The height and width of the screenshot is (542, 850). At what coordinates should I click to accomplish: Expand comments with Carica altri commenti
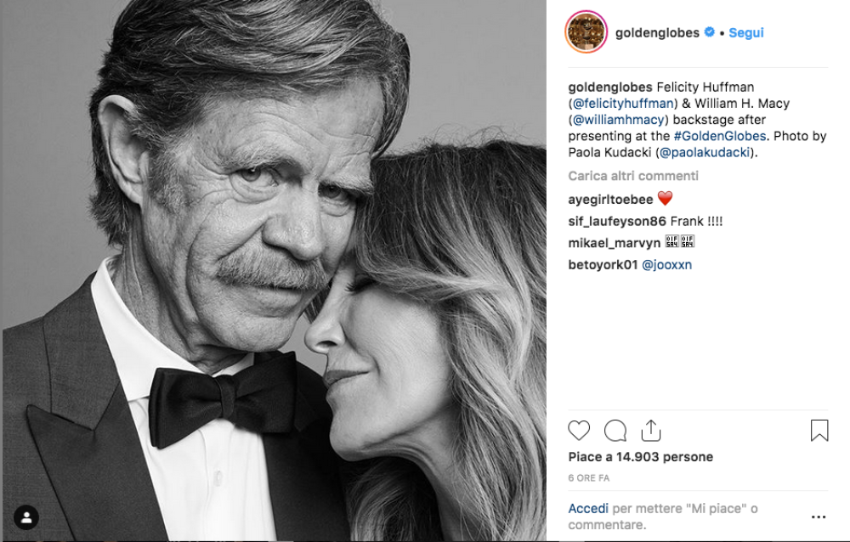click(633, 176)
